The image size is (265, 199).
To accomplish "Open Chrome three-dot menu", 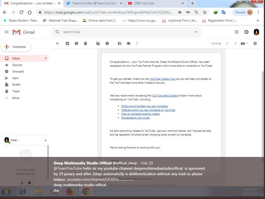I will point(258,12).
